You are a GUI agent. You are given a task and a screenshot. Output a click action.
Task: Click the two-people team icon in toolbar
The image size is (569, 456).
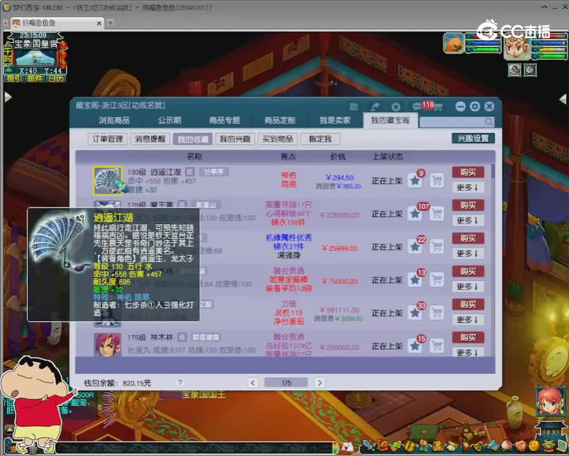coord(423,445)
